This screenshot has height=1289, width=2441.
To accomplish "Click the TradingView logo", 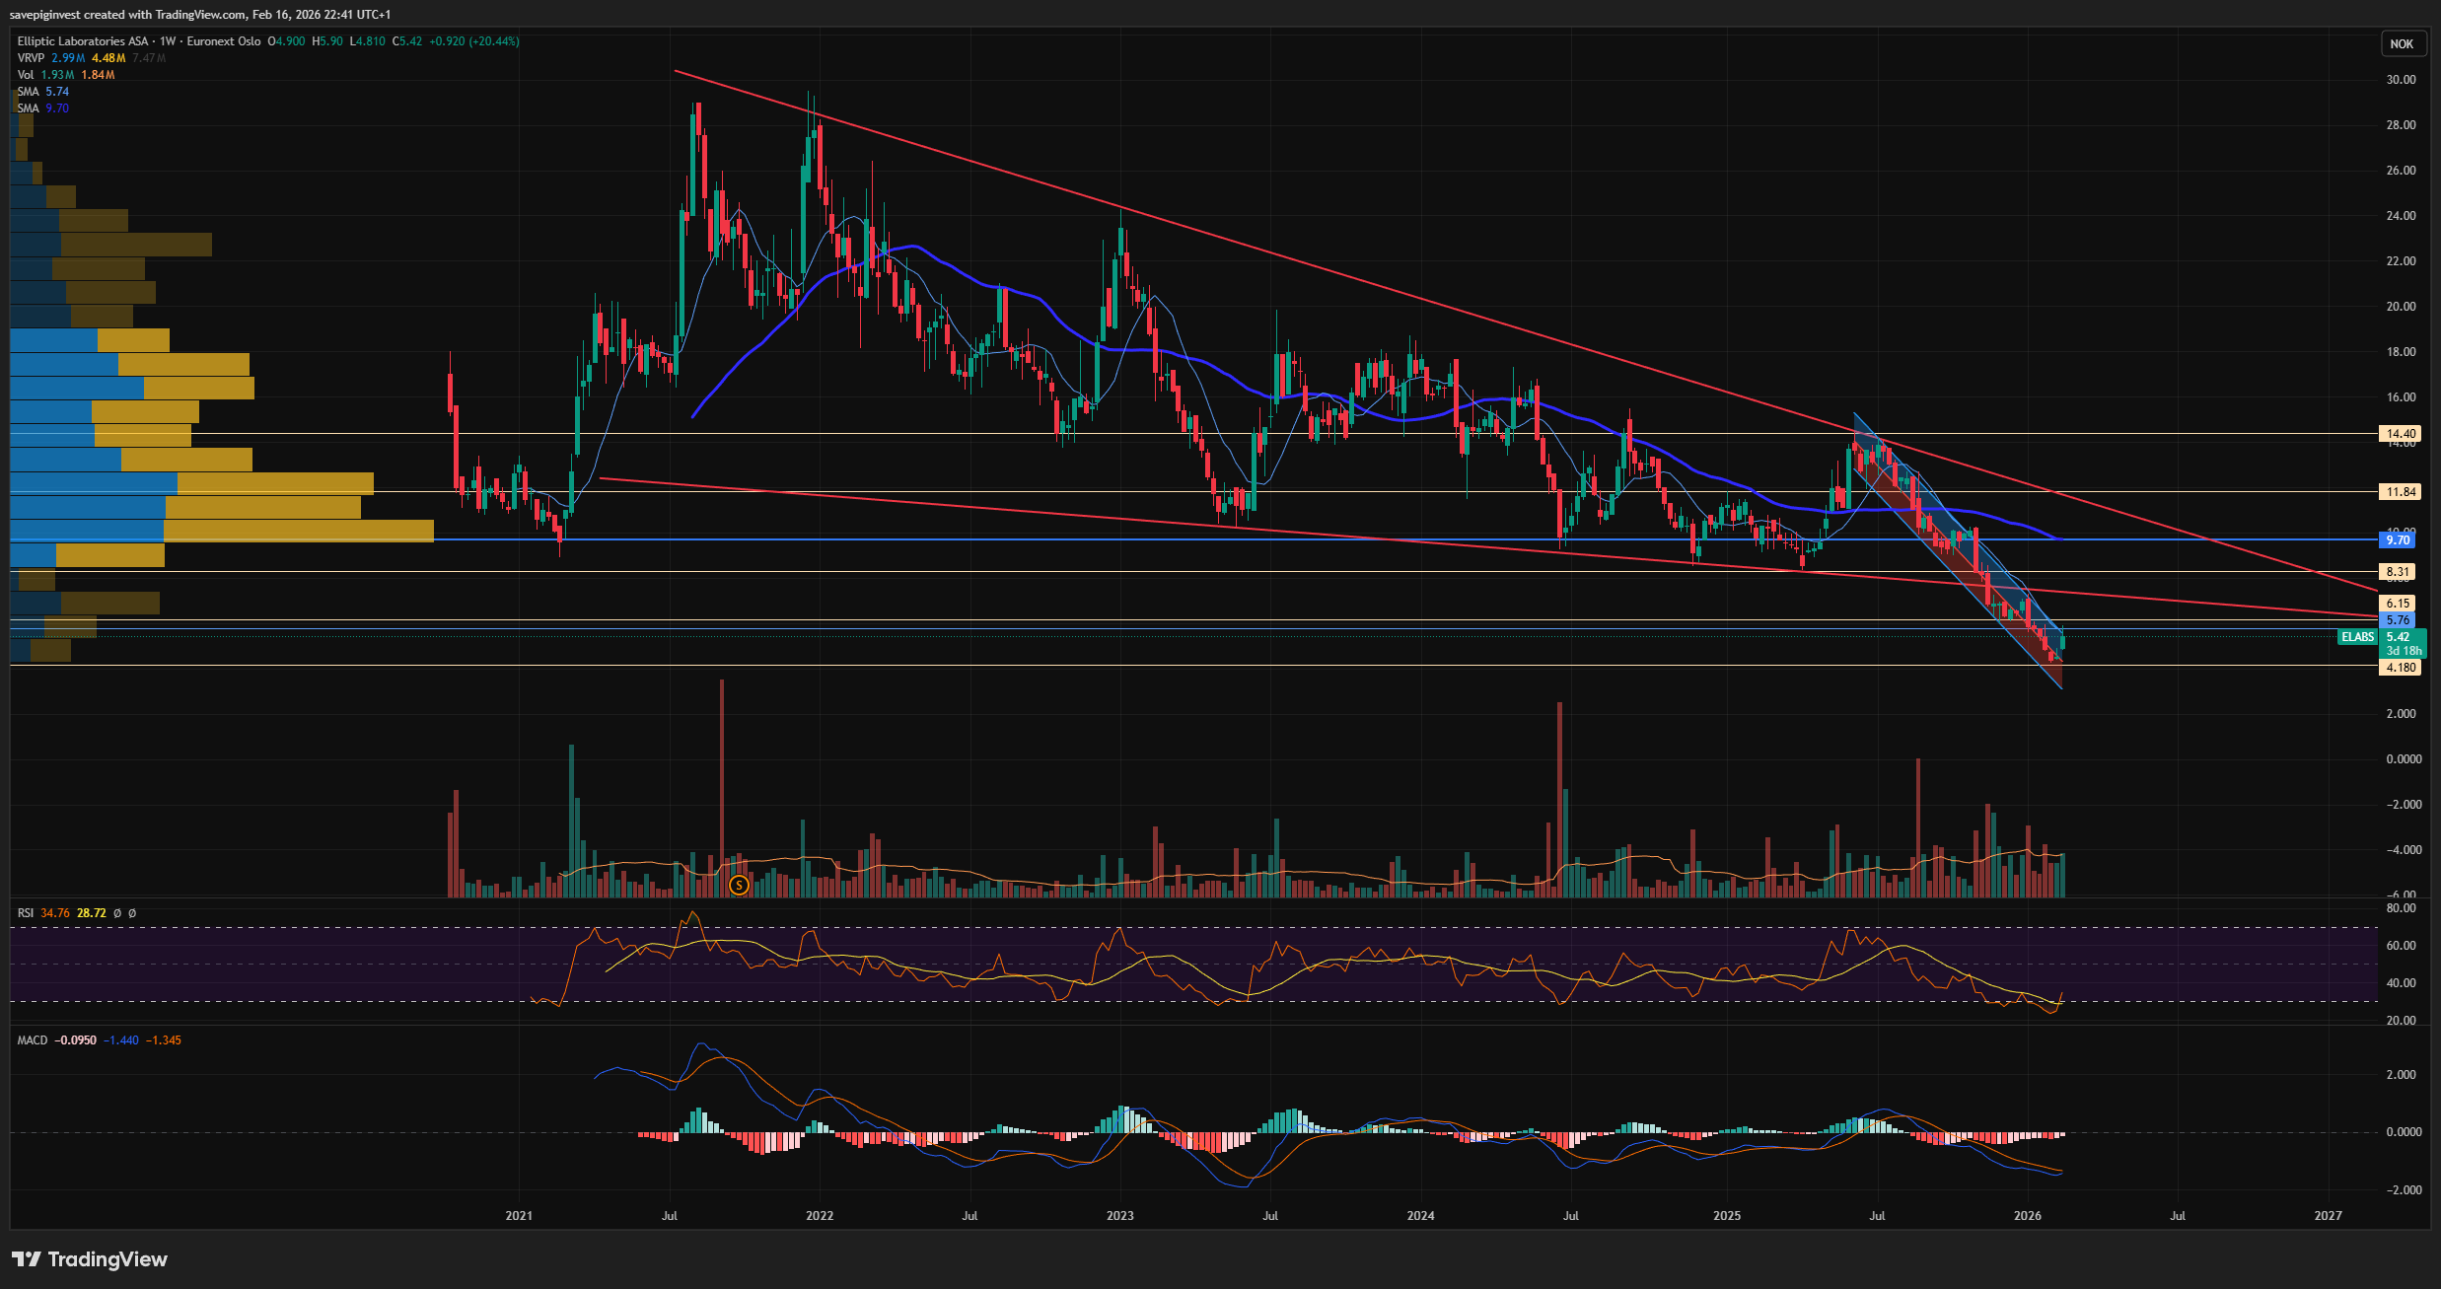I will [90, 1259].
